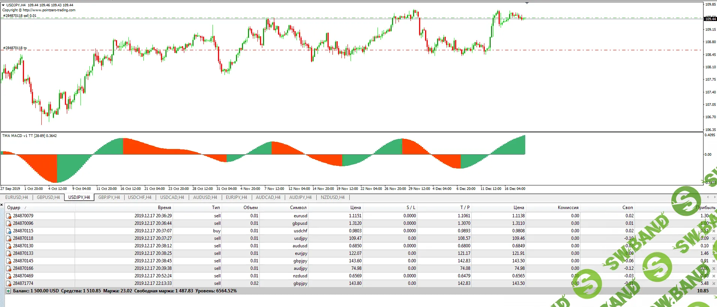Click the balance summary icon in terminal

(8, 291)
